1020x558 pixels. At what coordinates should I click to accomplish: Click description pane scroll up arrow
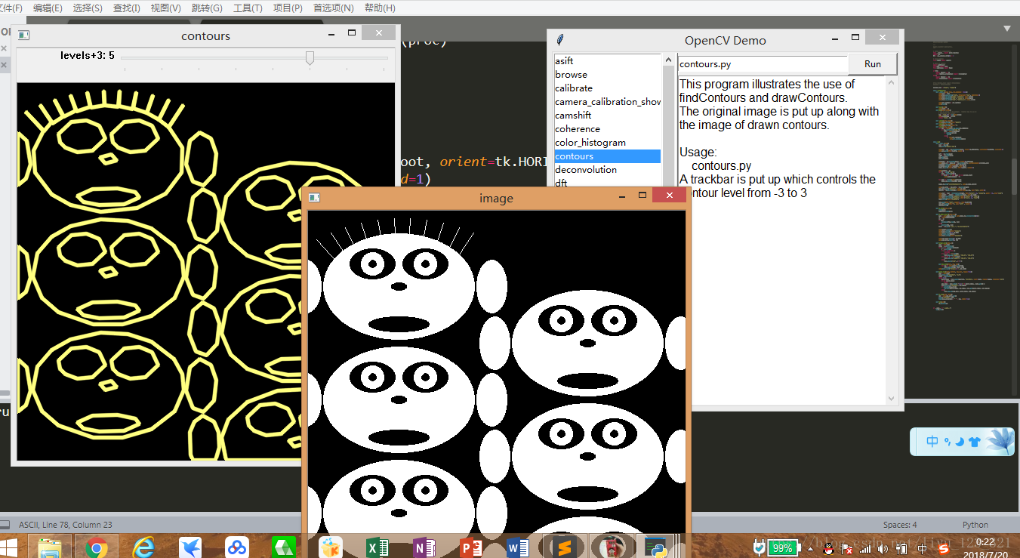(891, 82)
